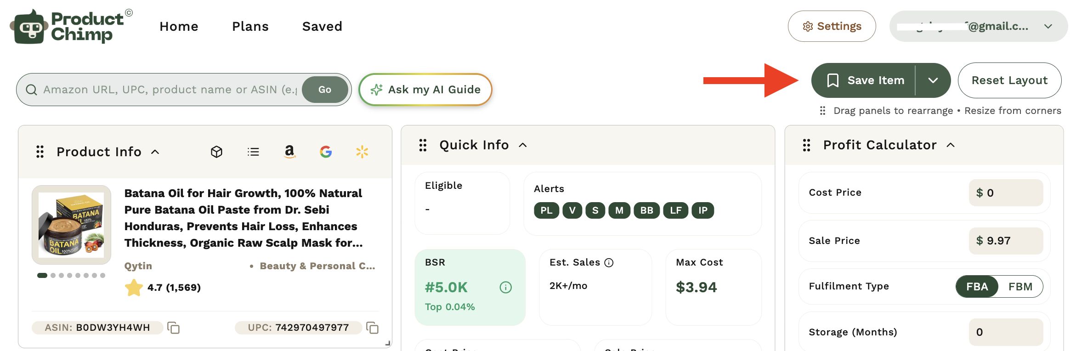
Task: Click the Est. Sales info icon
Action: coord(609,262)
